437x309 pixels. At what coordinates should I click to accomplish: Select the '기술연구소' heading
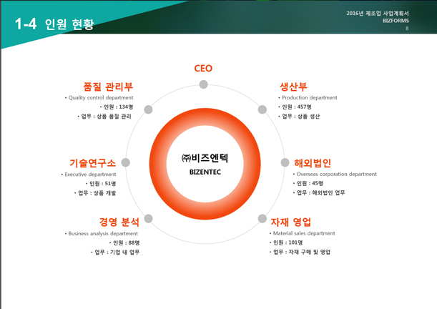point(92,163)
